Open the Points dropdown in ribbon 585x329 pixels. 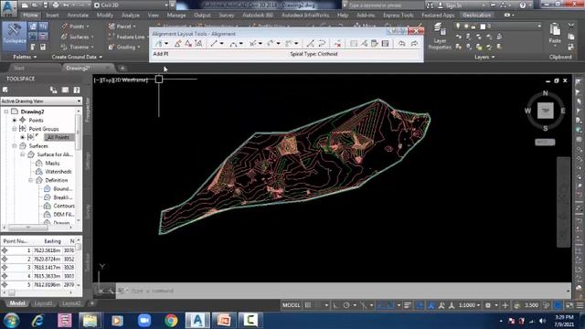click(x=76, y=27)
